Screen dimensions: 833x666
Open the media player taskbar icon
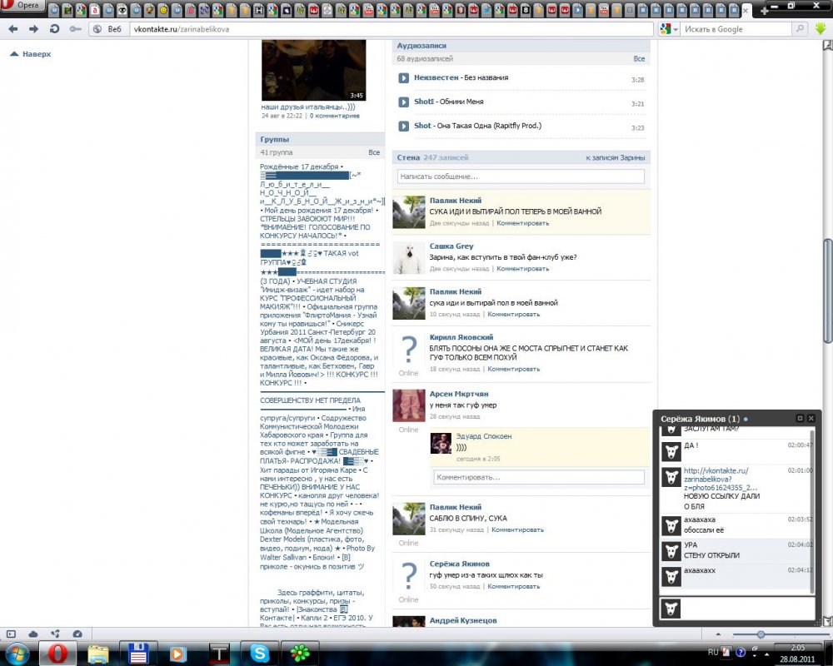coord(177,654)
